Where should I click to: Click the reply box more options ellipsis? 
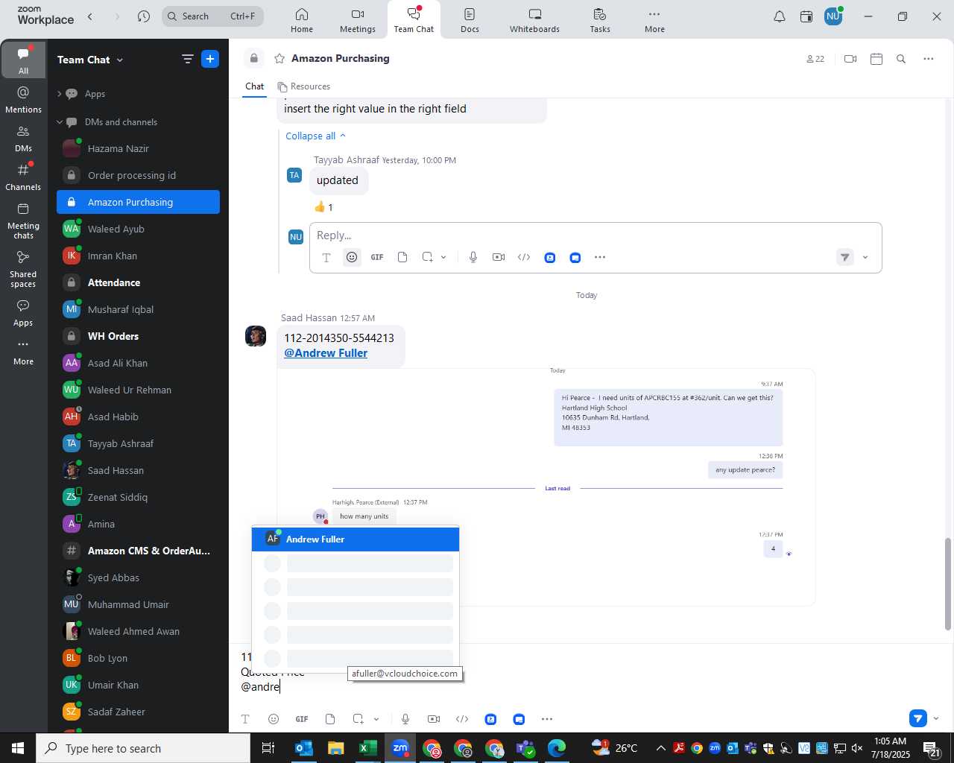[600, 257]
